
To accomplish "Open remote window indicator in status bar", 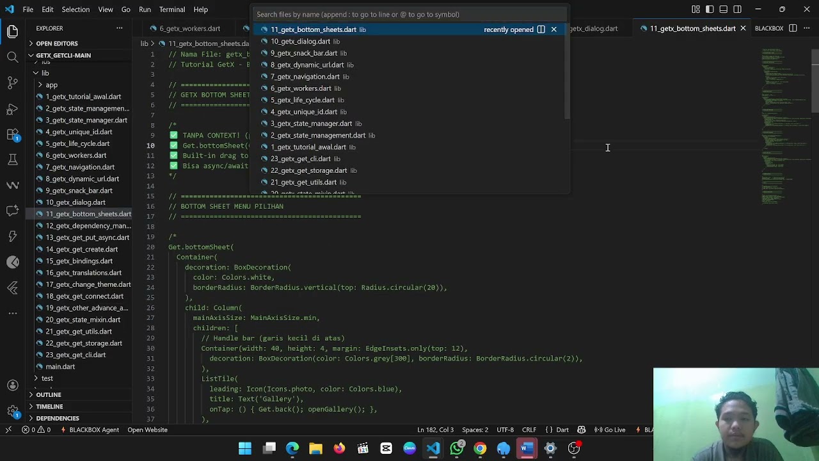I will (x=8, y=430).
